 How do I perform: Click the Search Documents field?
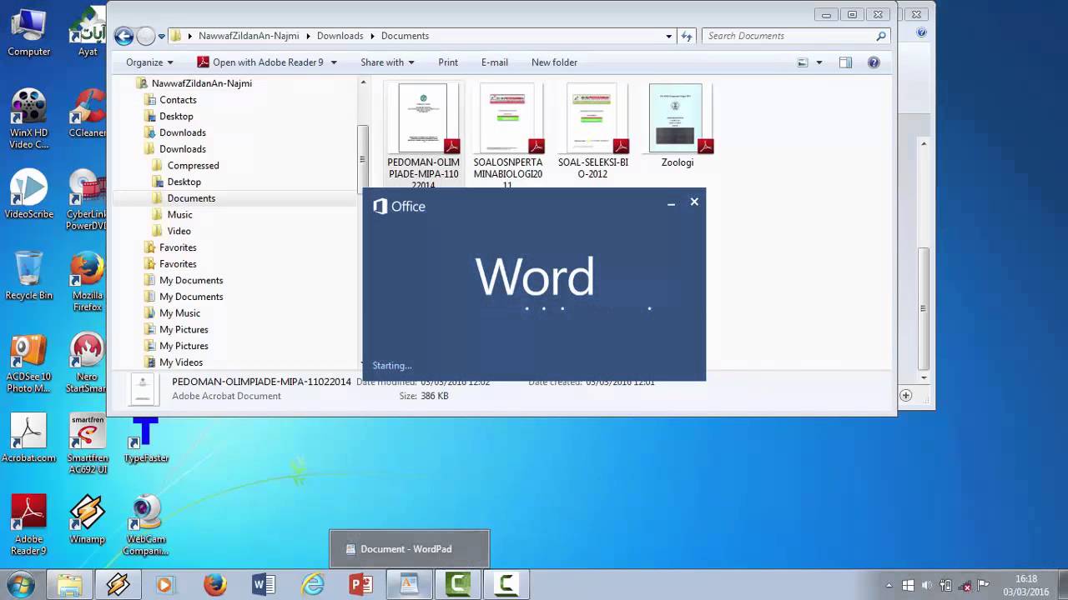point(795,36)
